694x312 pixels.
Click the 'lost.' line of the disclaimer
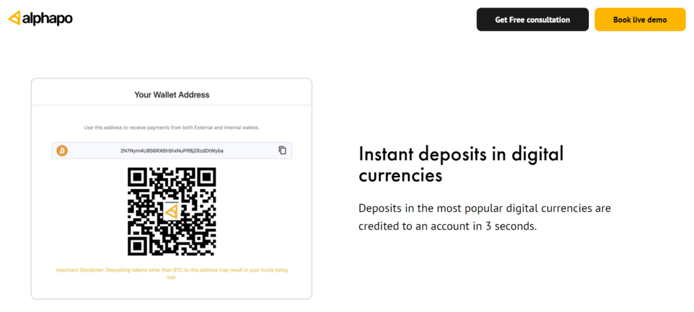(x=171, y=278)
